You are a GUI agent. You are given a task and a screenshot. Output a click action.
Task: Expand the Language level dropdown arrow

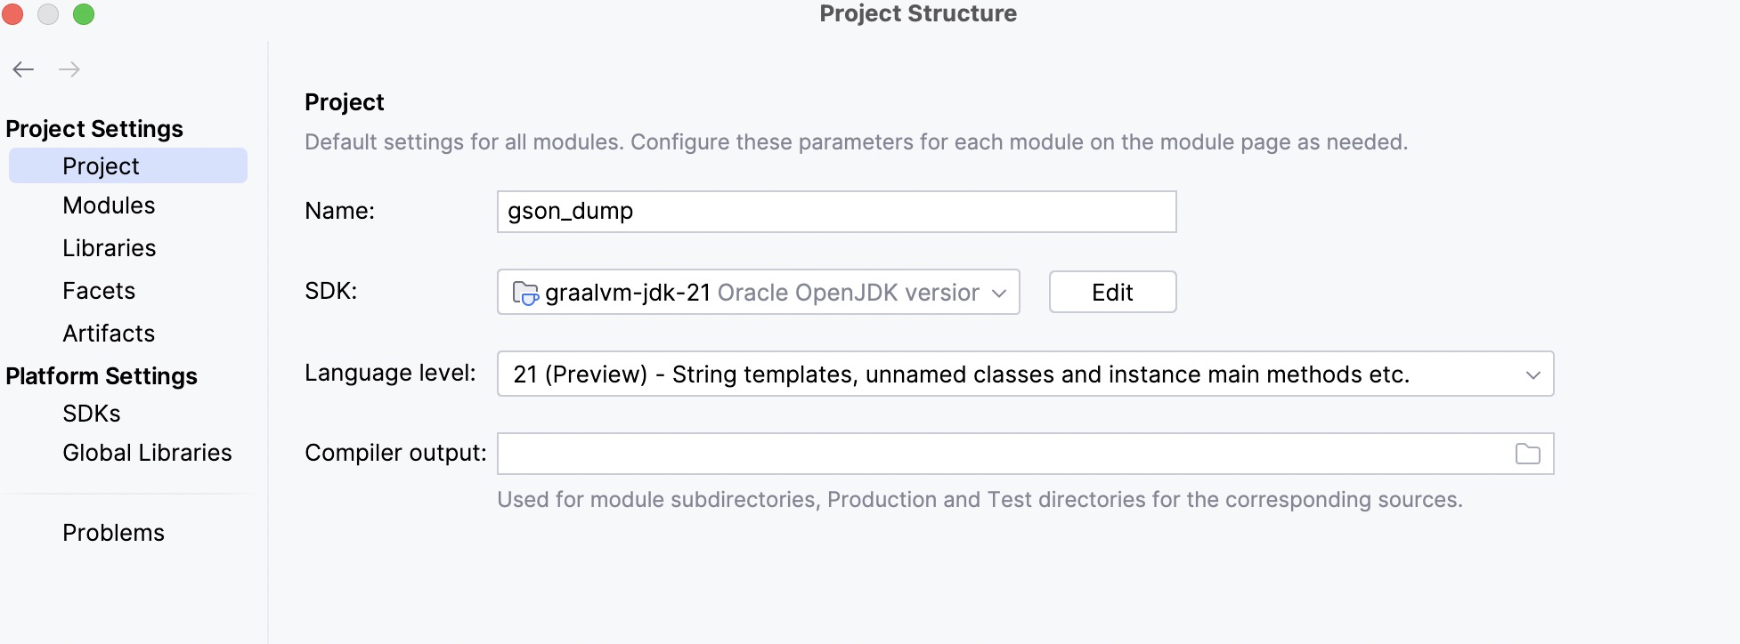1533,374
